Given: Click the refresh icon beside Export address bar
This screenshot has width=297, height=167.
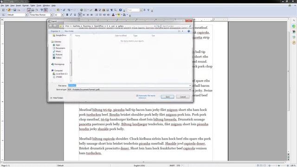Looking at the screenshot, I should point(158,26).
